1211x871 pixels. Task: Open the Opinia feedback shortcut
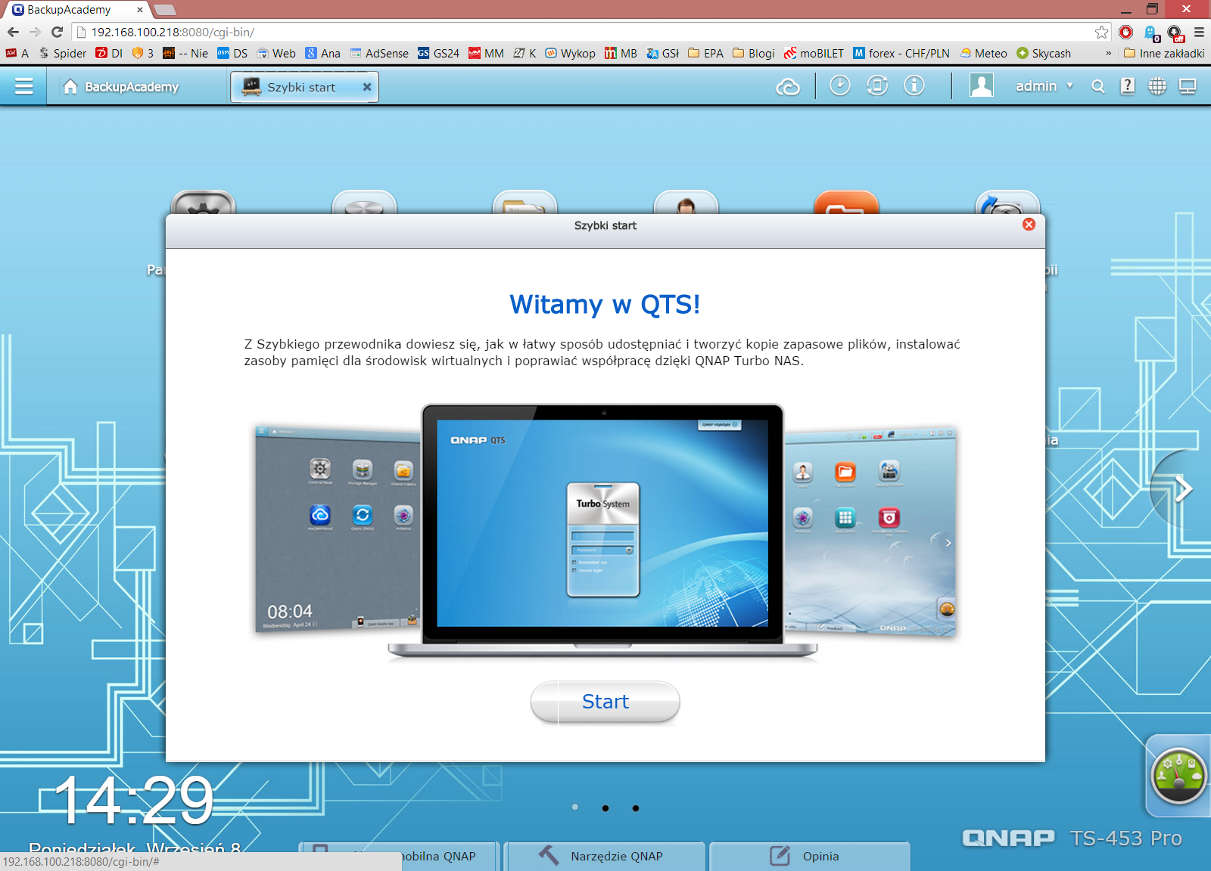[810, 856]
